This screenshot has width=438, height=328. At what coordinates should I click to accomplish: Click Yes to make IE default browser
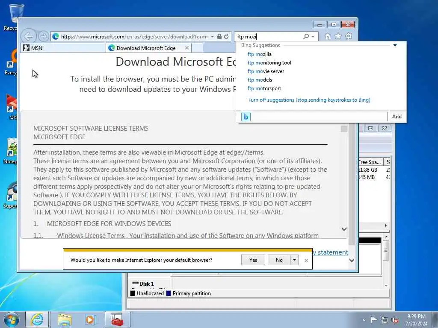253,260
